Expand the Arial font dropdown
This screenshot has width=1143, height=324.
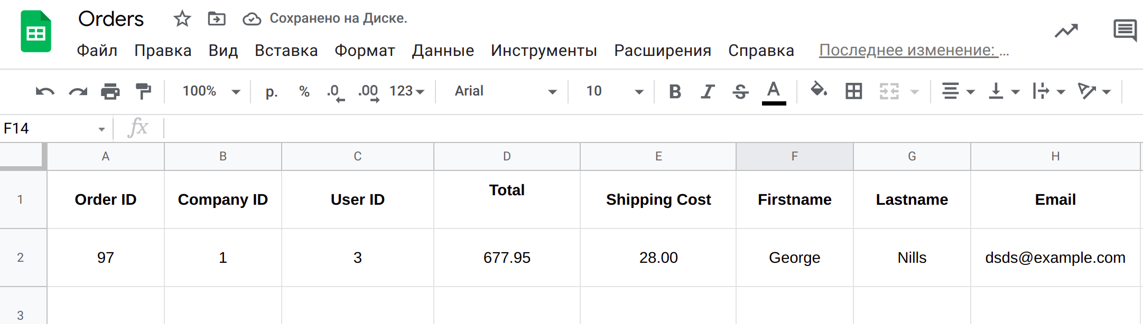[x=505, y=91]
